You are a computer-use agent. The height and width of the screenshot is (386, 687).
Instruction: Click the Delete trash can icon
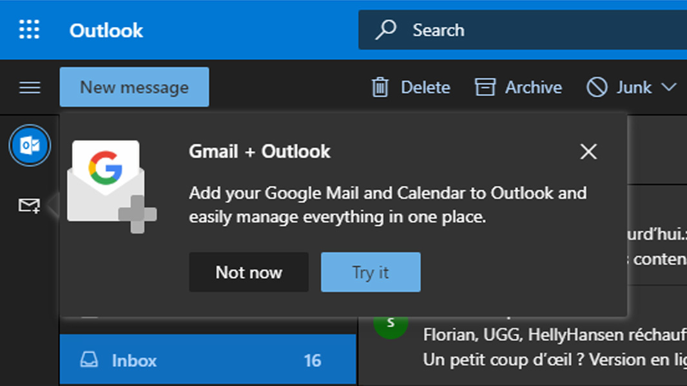[380, 87]
